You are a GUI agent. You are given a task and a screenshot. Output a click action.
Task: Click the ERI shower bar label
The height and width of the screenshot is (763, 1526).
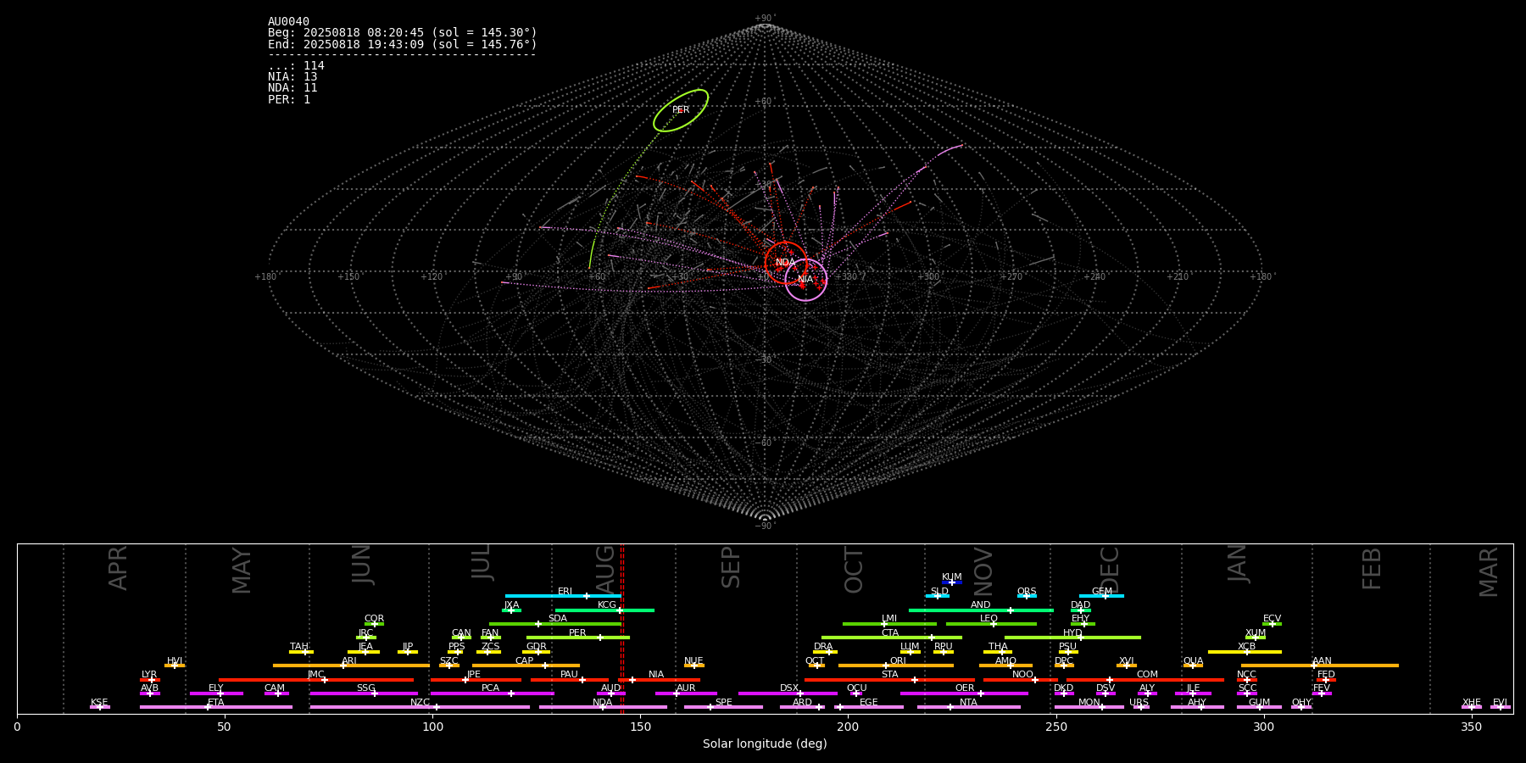[565, 592]
